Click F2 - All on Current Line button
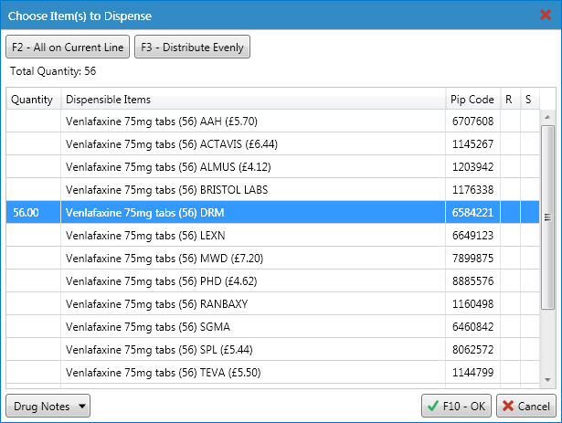 [x=68, y=47]
